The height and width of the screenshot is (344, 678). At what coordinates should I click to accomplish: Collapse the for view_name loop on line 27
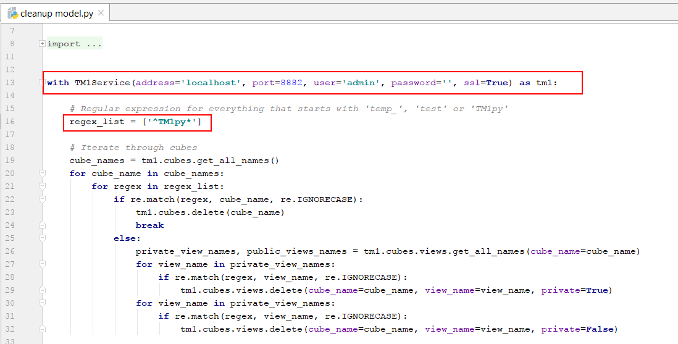pos(42,264)
